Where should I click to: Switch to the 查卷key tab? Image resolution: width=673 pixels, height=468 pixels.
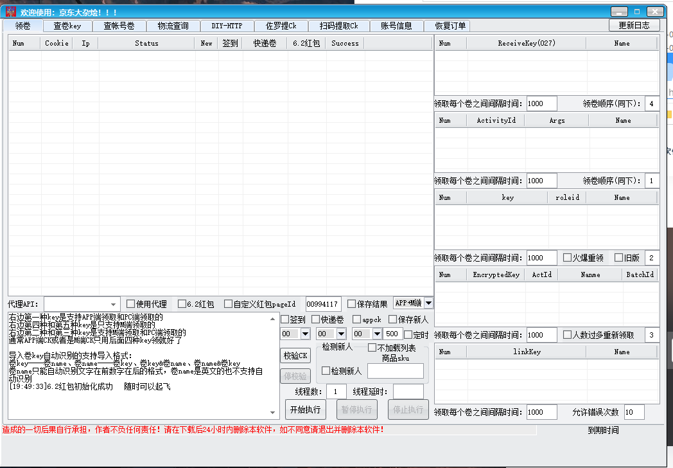pos(67,26)
